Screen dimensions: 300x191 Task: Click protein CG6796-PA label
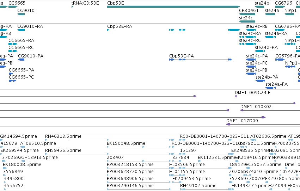tap(288, 56)
